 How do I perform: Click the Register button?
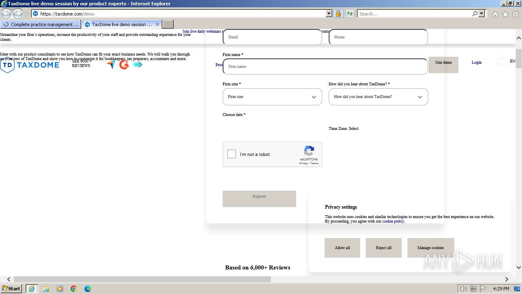click(259, 198)
